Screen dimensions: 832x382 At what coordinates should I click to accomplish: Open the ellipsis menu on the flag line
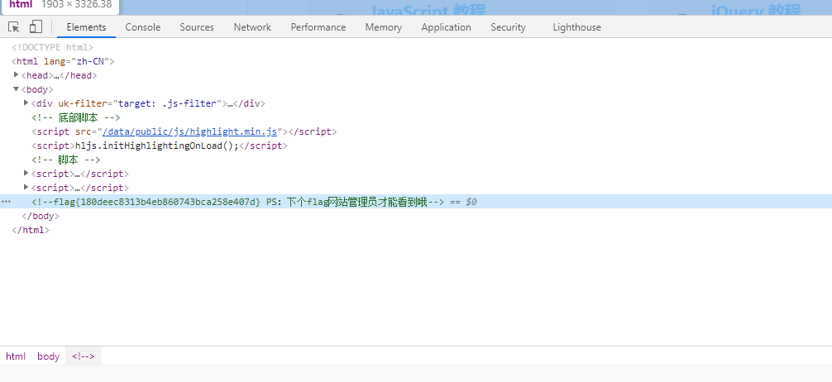6,202
